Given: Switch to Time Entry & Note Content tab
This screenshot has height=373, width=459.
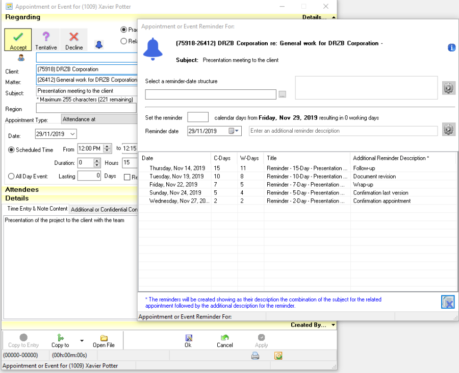Looking at the screenshot, I should [x=37, y=209].
